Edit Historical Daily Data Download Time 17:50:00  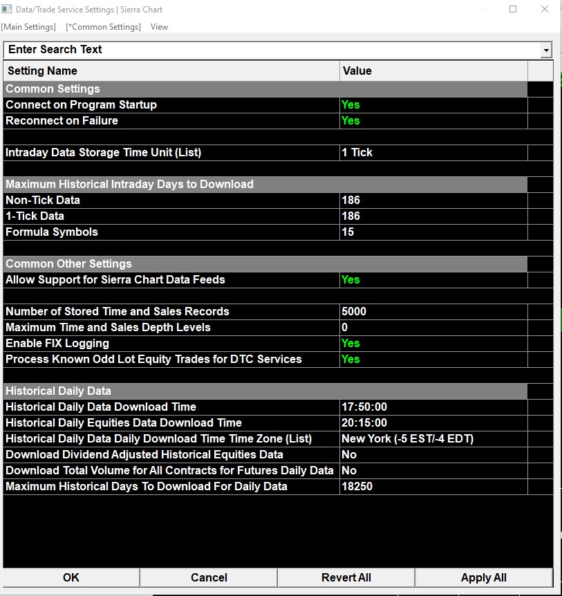coord(433,407)
